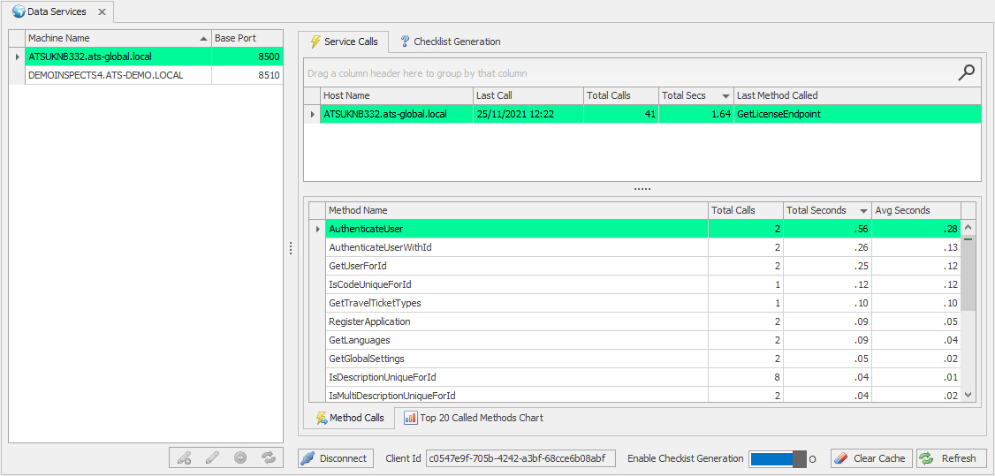Toggle Enable Checklist Generation switch
Viewport: 995px width, 476px height.
point(778,459)
